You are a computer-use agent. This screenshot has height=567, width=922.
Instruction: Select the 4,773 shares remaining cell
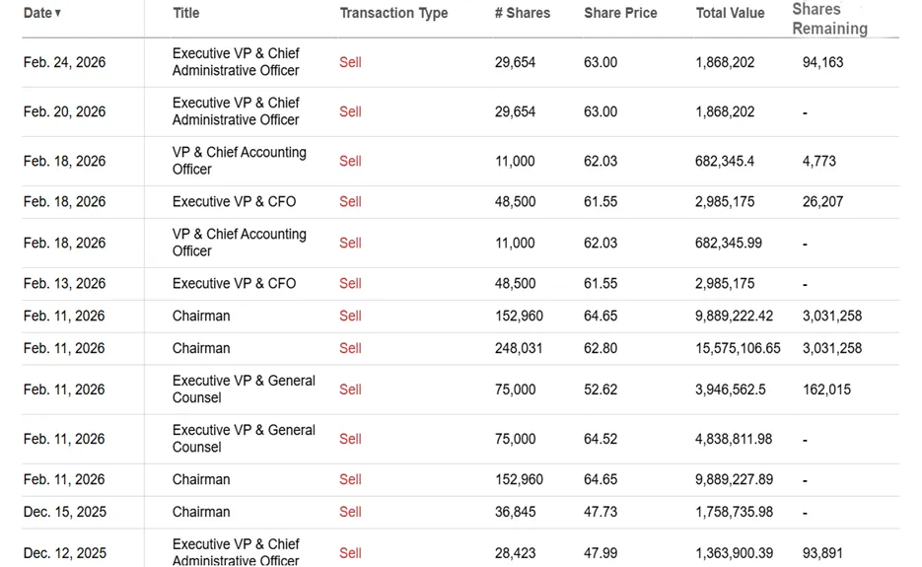(818, 161)
